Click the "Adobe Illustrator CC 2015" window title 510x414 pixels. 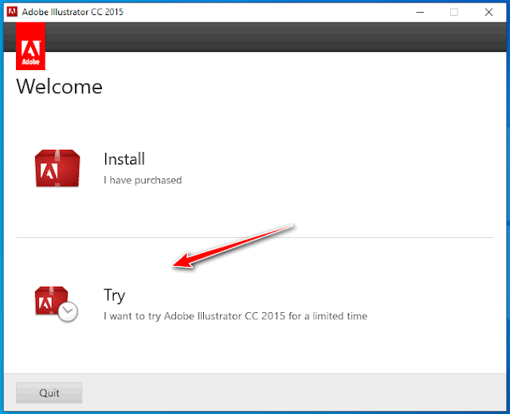73,12
